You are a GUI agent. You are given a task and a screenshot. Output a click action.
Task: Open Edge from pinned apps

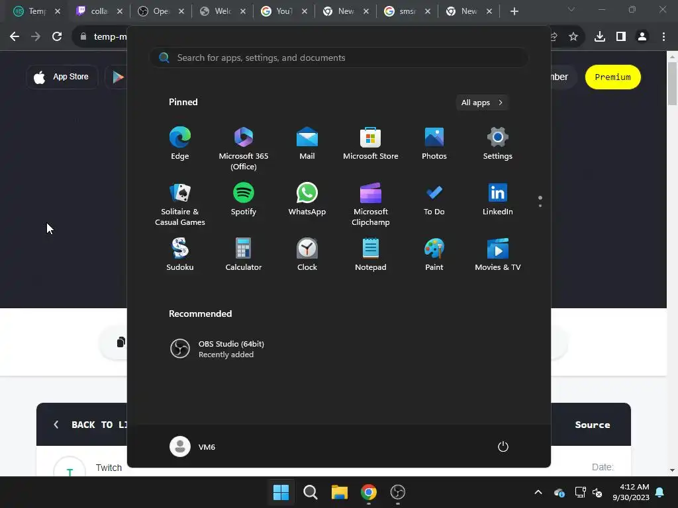click(x=180, y=144)
